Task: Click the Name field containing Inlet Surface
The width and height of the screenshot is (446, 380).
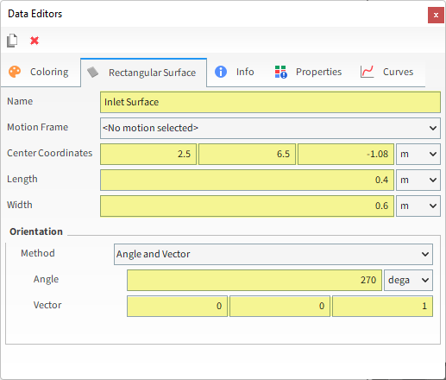Action: pyautogui.click(x=270, y=102)
